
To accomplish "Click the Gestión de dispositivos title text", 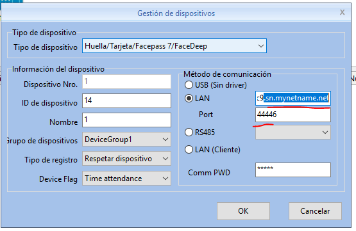I will tap(176, 13).
